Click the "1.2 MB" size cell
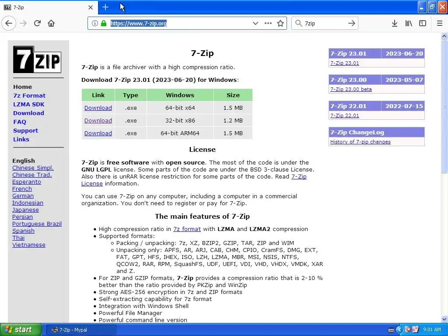 click(233, 121)
